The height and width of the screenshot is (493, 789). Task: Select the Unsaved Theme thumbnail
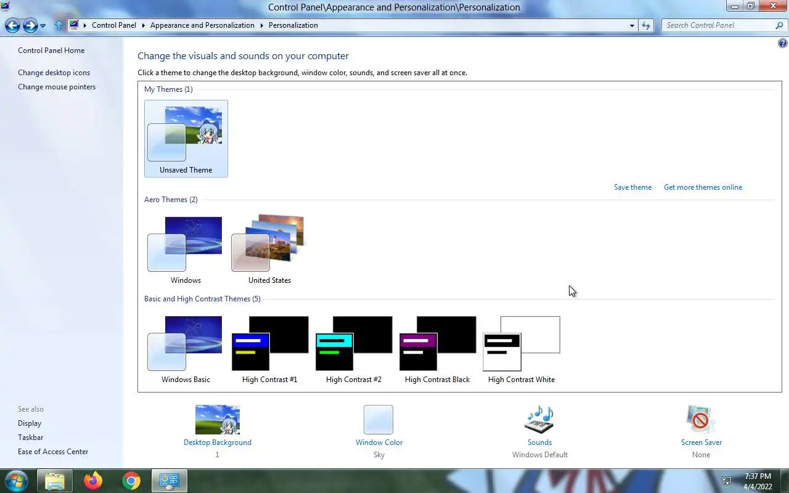pos(186,139)
